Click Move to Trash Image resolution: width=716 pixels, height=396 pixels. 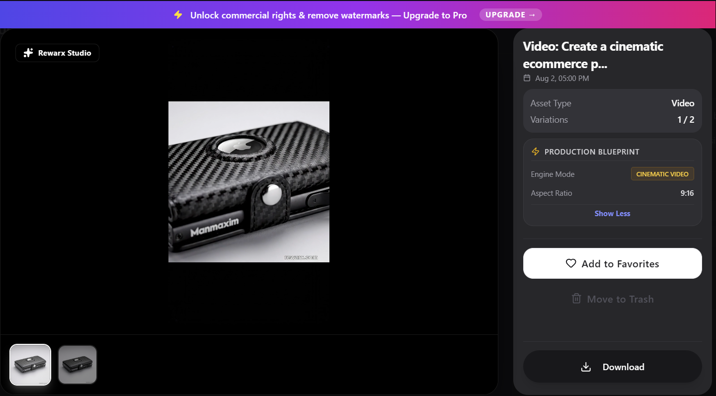coord(612,299)
